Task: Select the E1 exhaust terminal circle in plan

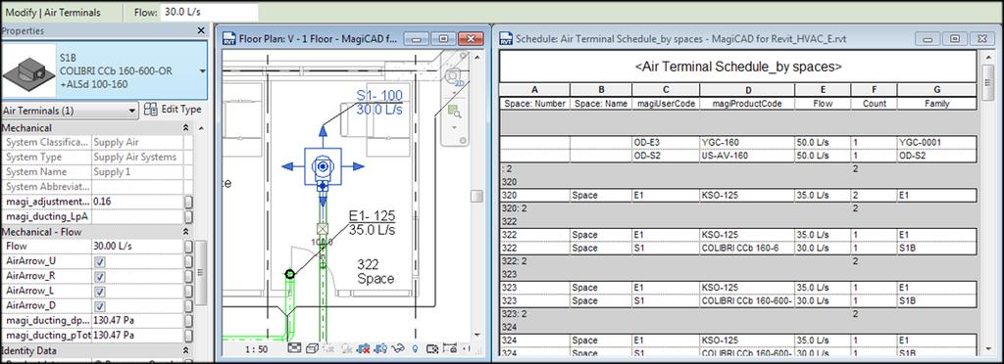Action: point(289,274)
